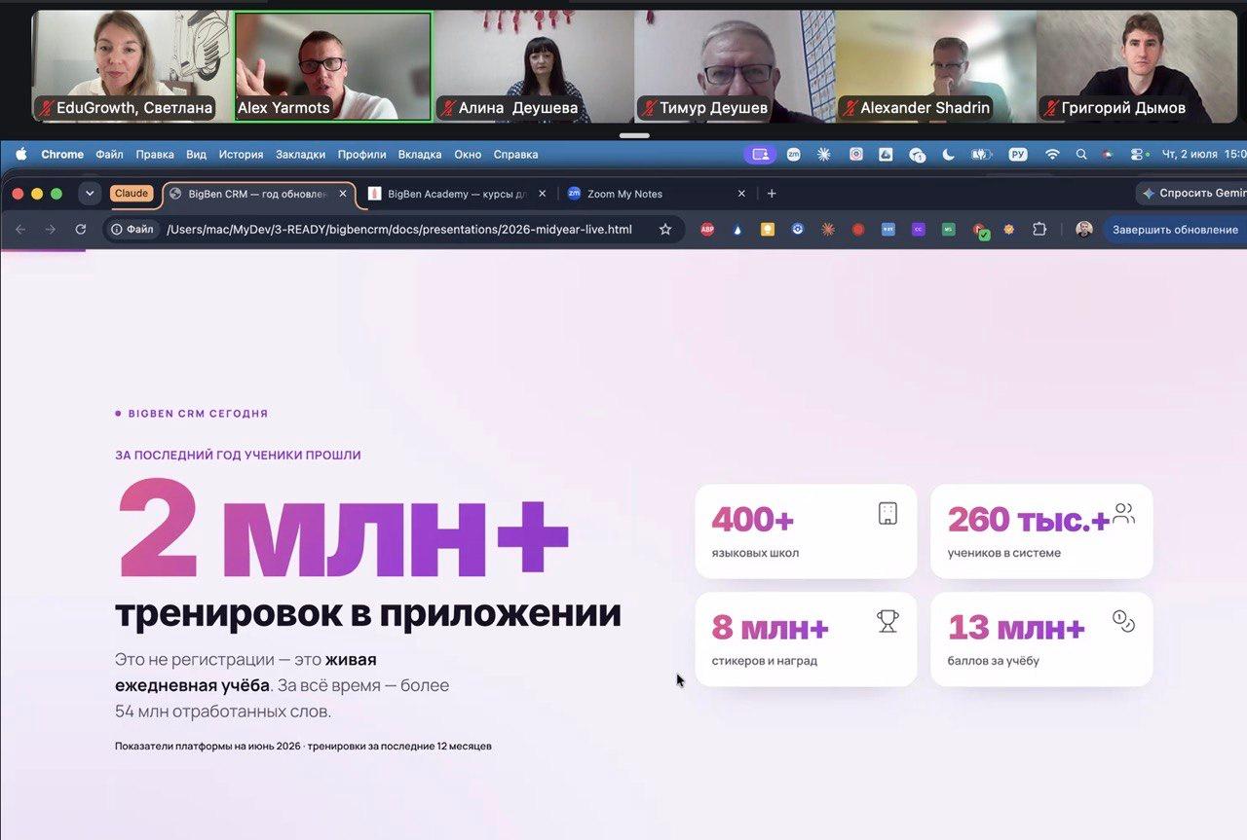
Task: Open the extension with green checkmark badge
Action: [x=980, y=231]
